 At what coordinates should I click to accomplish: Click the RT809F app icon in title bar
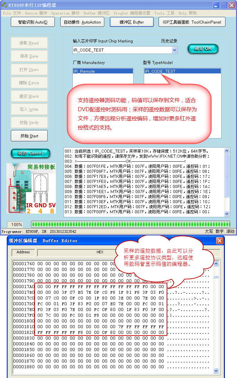4,5
